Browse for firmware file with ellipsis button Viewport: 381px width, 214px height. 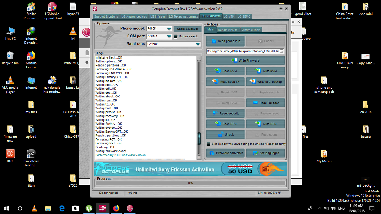click(x=282, y=51)
